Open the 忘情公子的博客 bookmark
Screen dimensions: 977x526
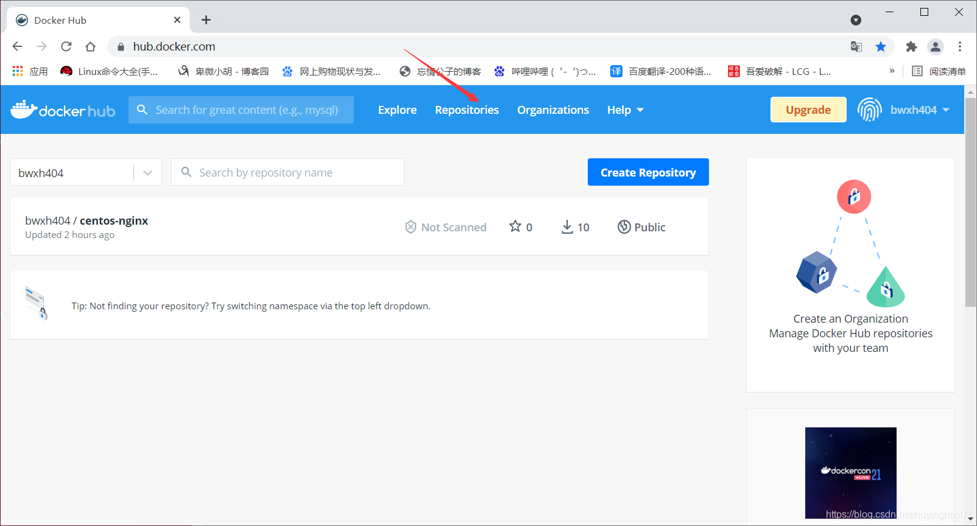pos(440,71)
